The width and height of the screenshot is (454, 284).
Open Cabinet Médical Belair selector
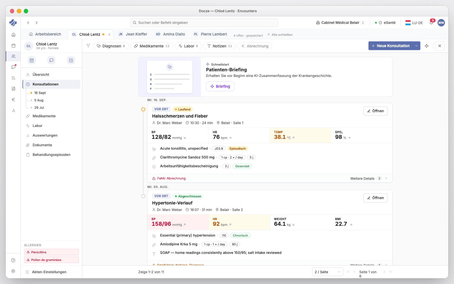(x=340, y=23)
